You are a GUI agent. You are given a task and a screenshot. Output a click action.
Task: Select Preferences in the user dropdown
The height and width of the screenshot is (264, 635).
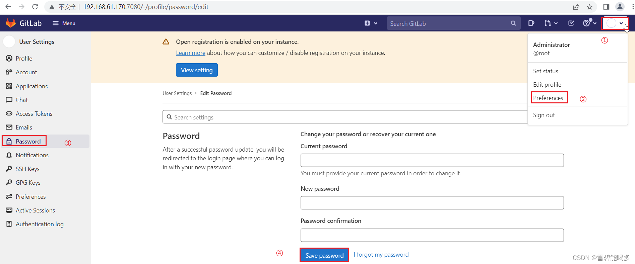[548, 98]
